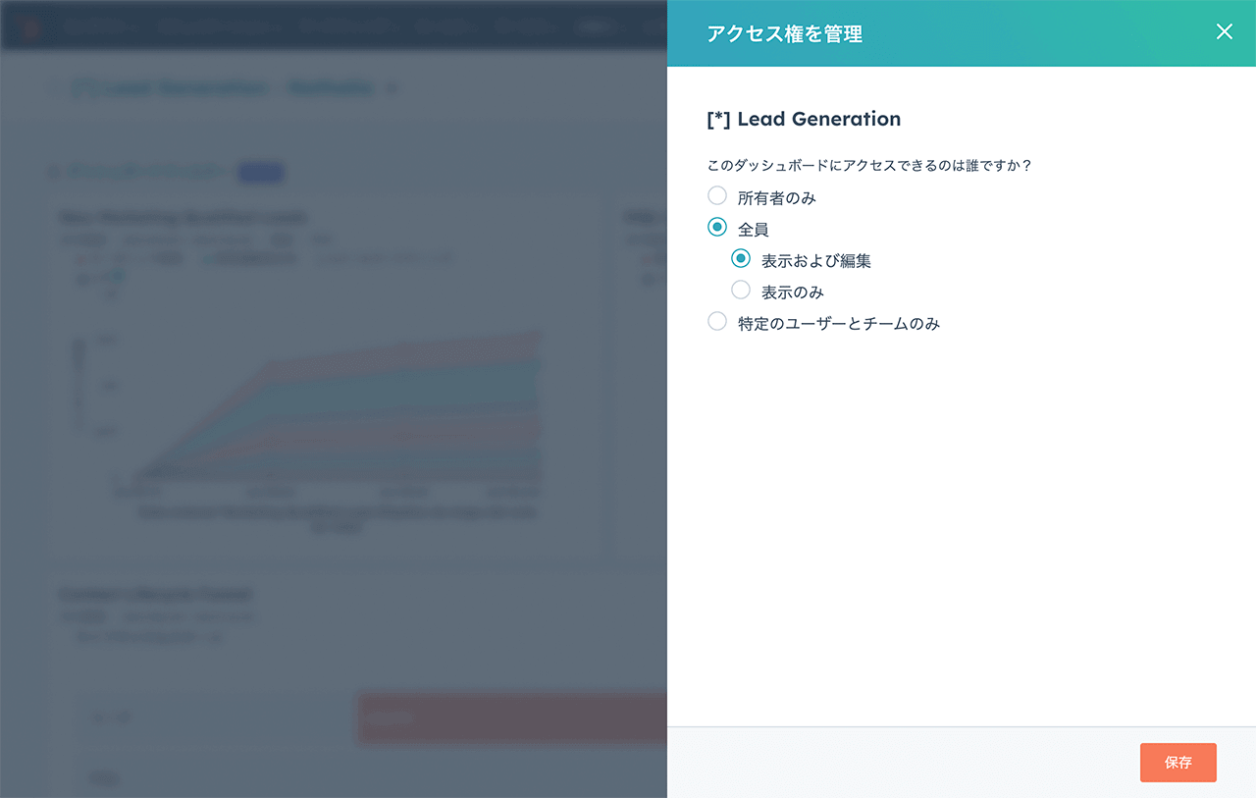Select the 所有者のみ radio option
The image size is (1256, 798).
[x=717, y=196]
